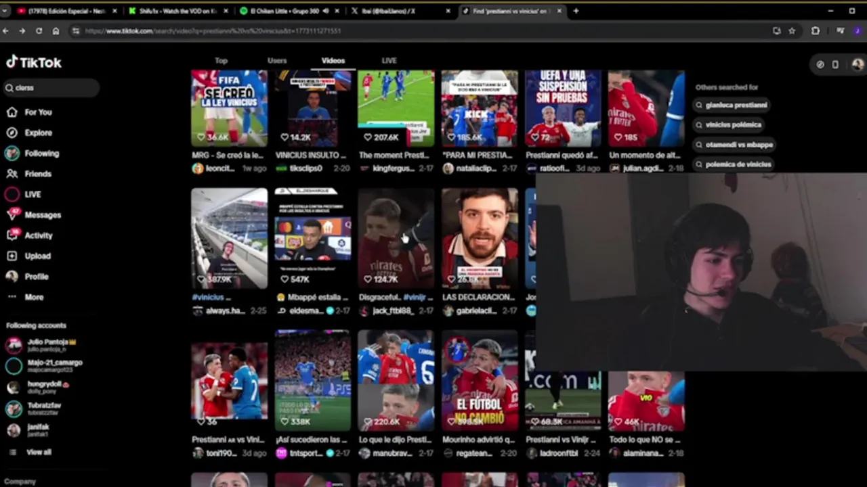Open the Activity notifications icon
The width and height of the screenshot is (867, 487).
(12, 235)
